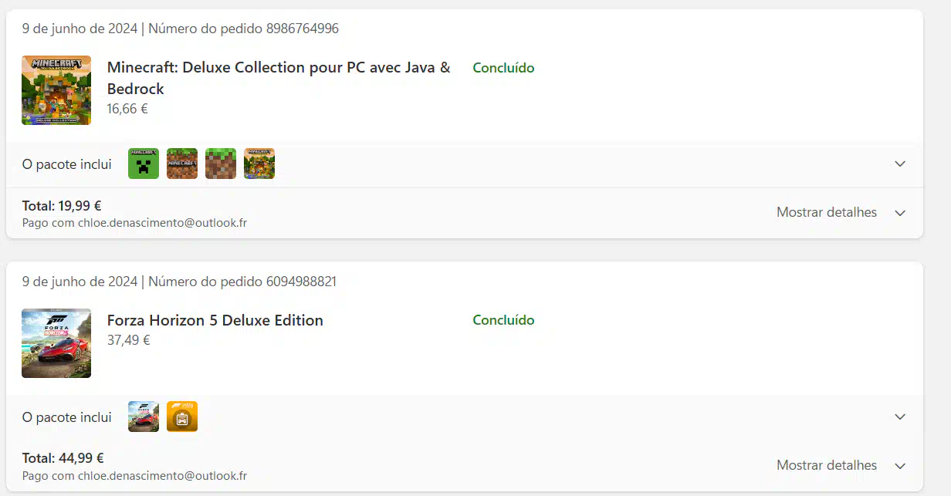Open Minecraft: Deluxe Collection product title
This screenshot has height=496, width=951.
[x=279, y=78]
